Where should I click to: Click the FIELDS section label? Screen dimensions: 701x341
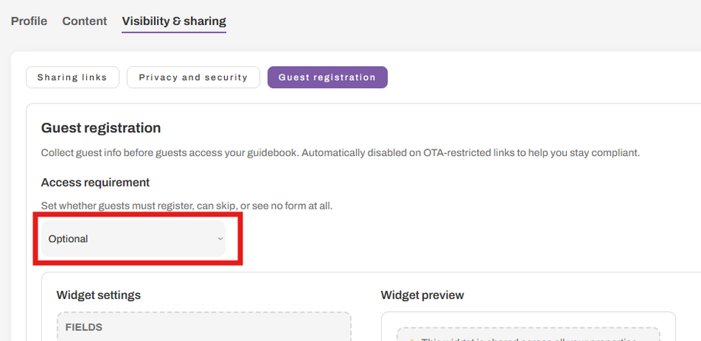tap(84, 327)
